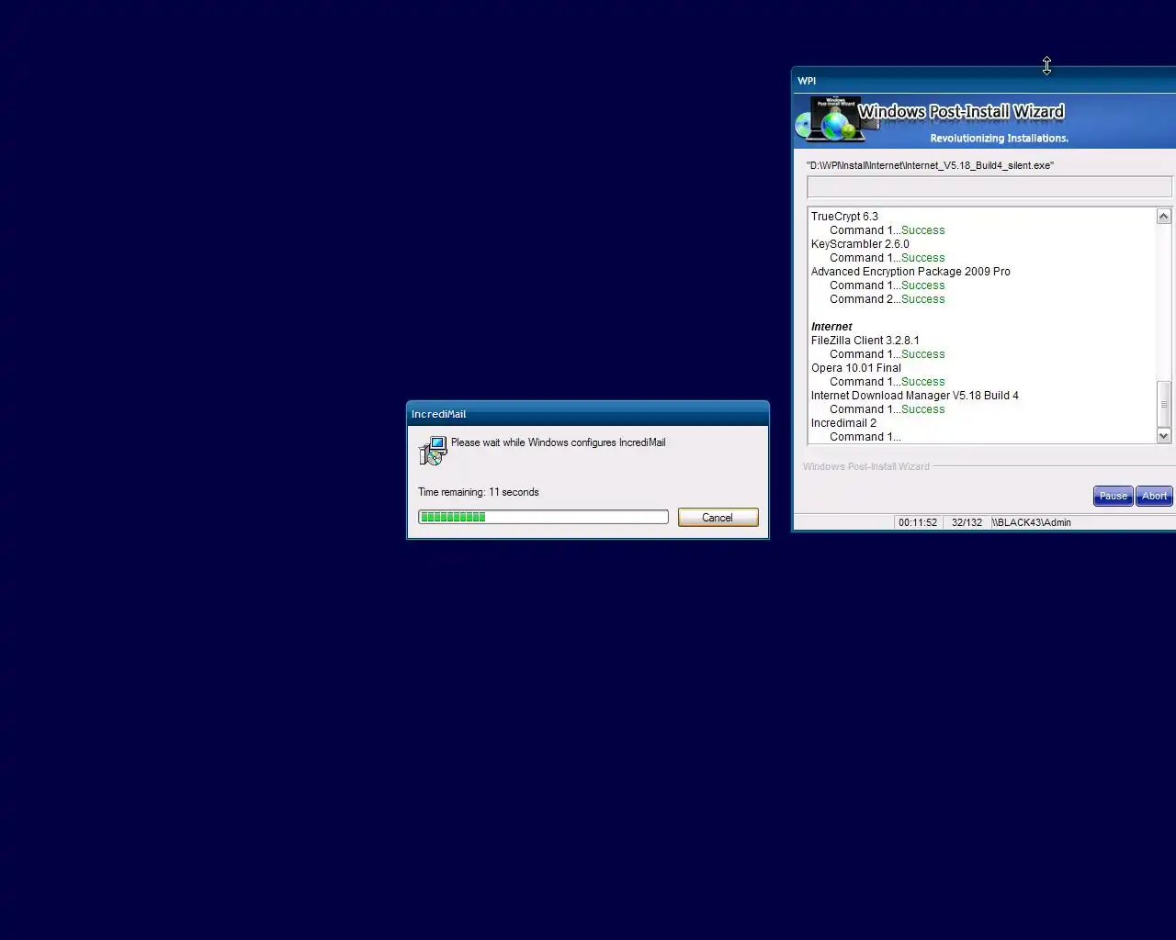1176x940 pixels.
Task: Click the Revolutionizing Installations tagline
Action: click(999, 139)
